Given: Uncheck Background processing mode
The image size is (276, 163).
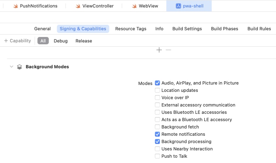Looking at the screenshot, I should (157, 141).
